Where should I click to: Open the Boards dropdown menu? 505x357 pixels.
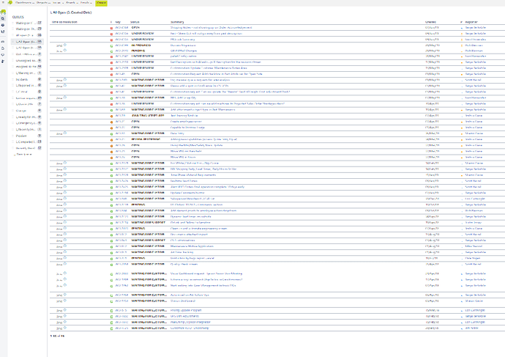(72, 3)
